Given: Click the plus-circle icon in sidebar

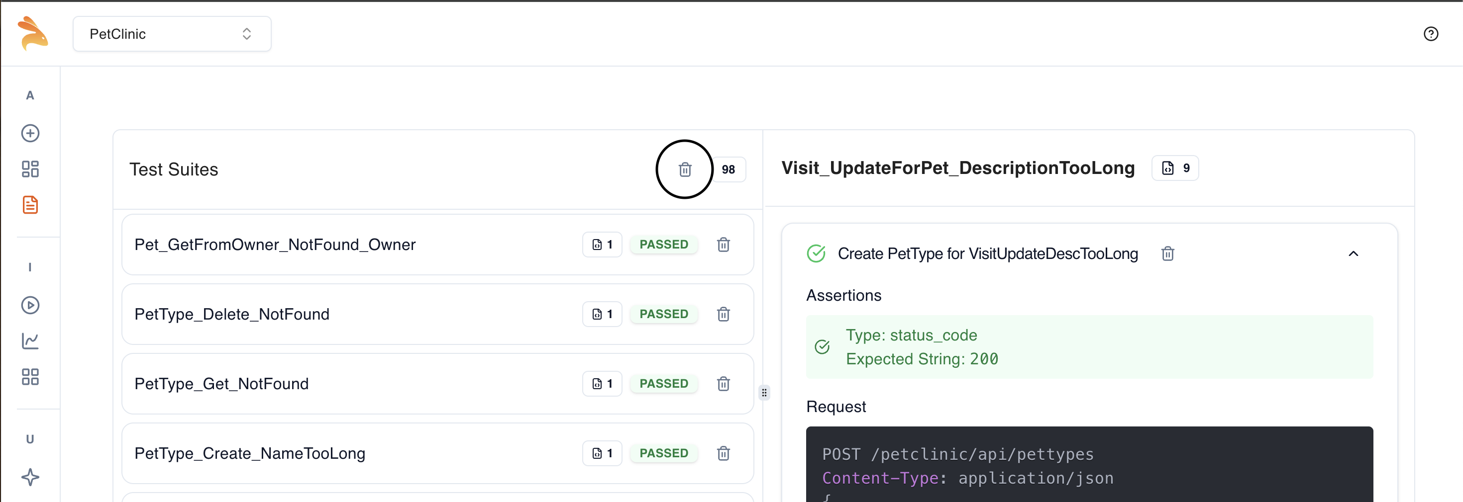Looking at the screenshot, I should 30,133.
